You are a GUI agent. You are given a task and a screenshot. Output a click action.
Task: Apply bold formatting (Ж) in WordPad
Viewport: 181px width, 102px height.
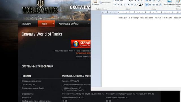[115, 5]
